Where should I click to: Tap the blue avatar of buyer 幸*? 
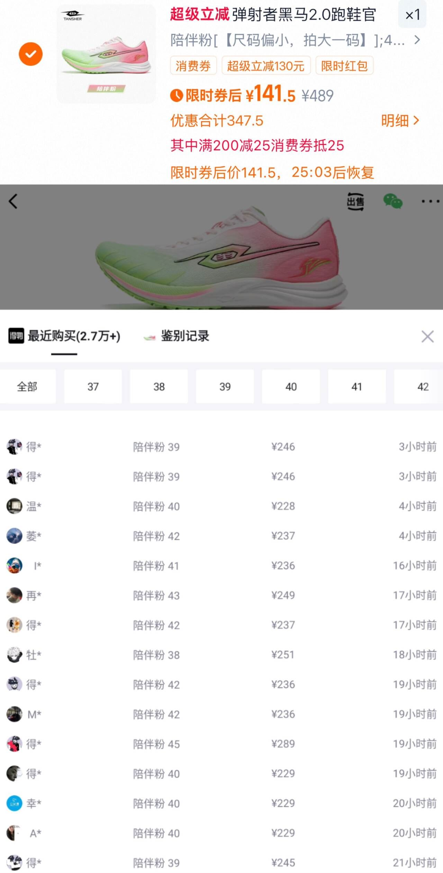(x=14, y=803)
